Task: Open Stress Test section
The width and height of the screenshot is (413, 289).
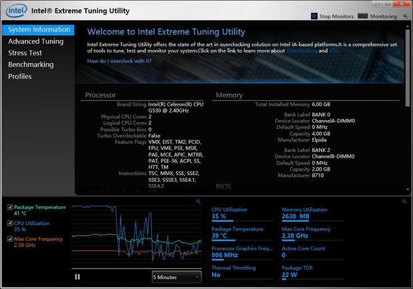Action: pos(25,53)
